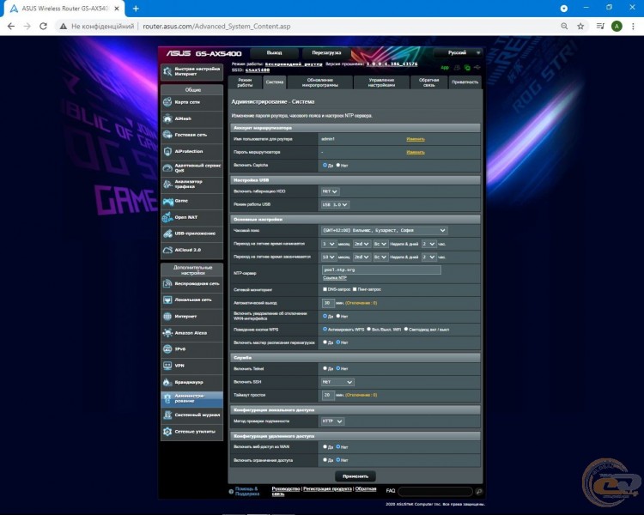Open Amazon Alexa sidebar item
This screenshot has height=515, width=644.
[x=191, y=333]
